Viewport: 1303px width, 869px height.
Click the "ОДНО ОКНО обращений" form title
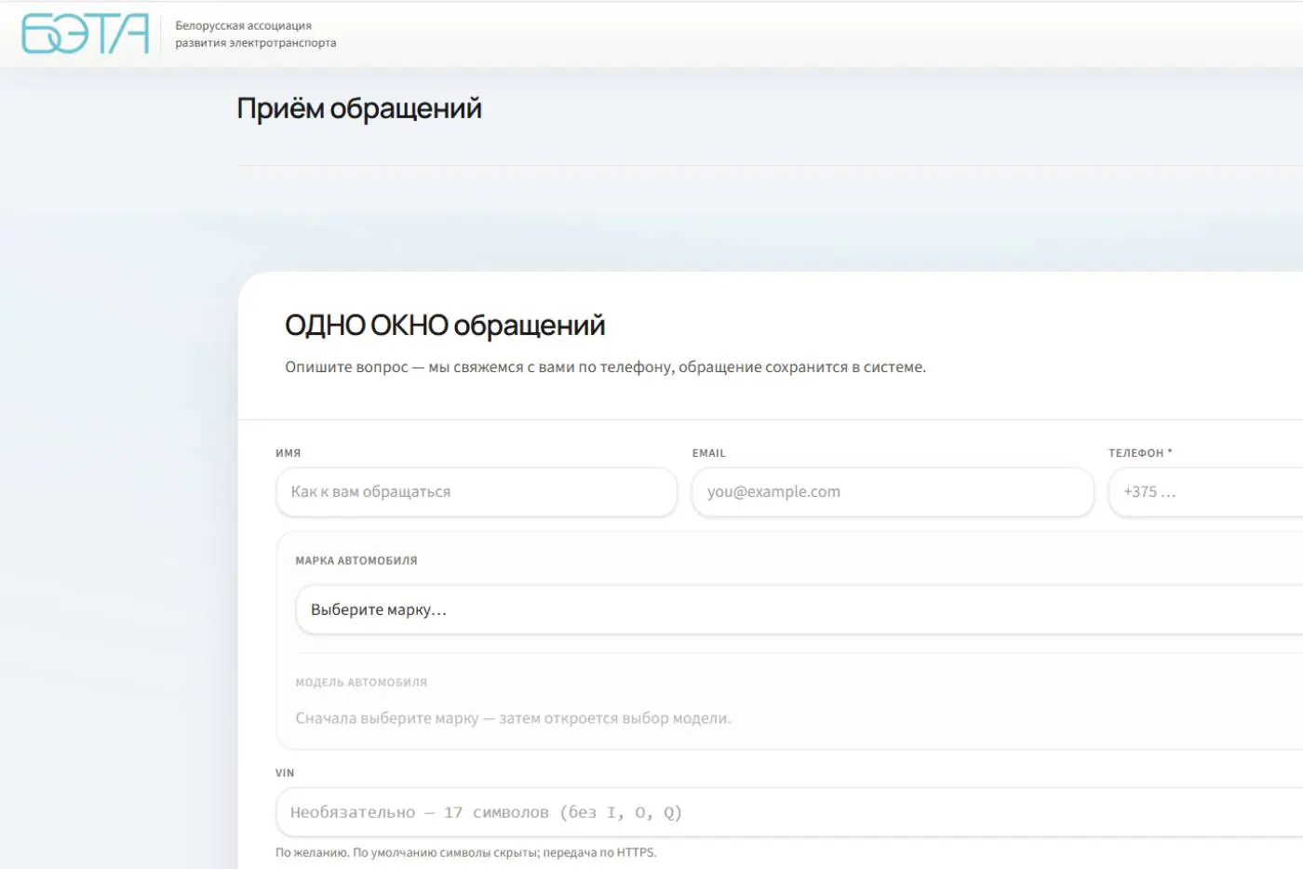pos(445,326)
